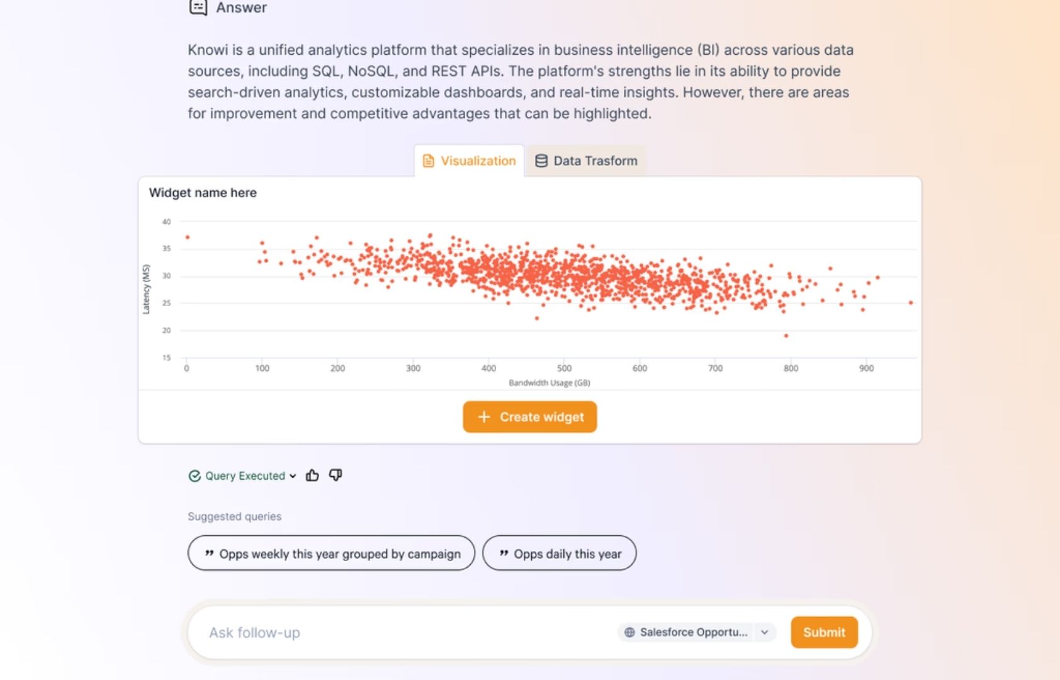Select 'Opps weekly this year grouped by campaign'
Image resolution: width=1060 pixels, height=680 pixels.
click(331, 553)
